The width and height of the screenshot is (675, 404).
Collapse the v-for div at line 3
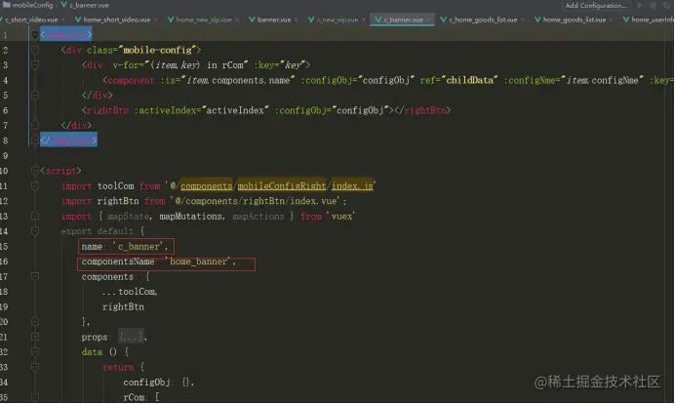(35, 65)
